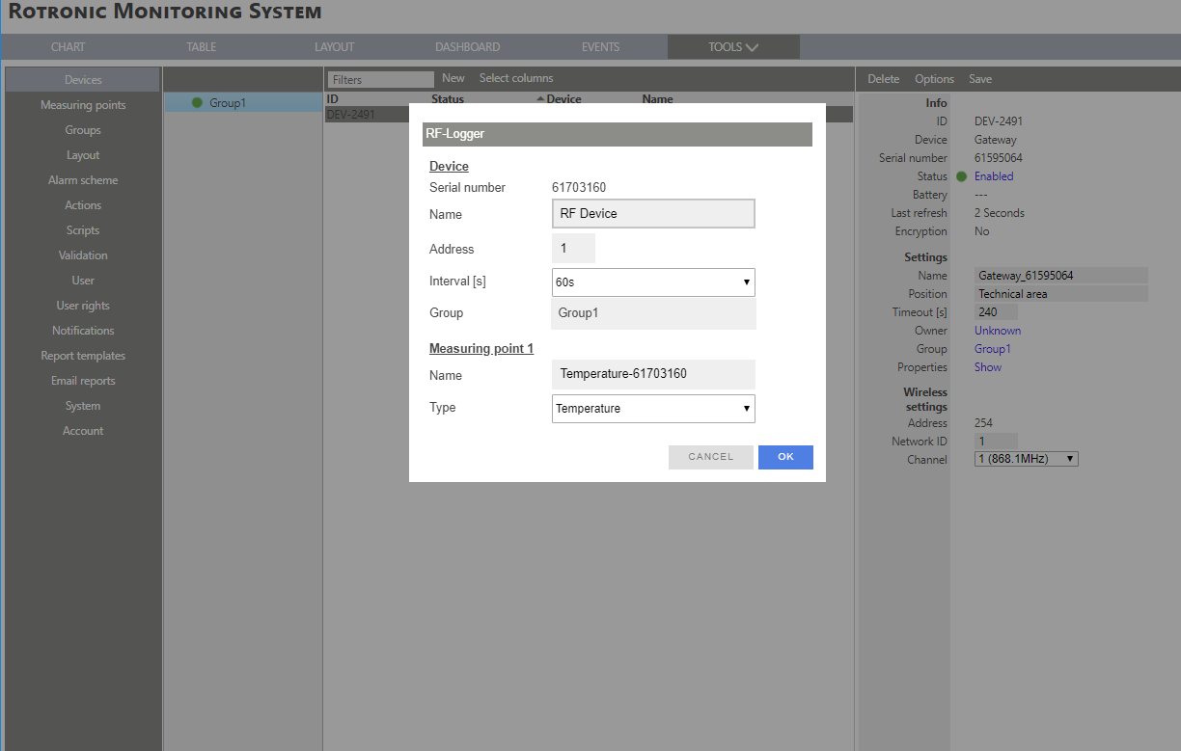Open Layout in the sidebar
This screenshot has width=1181, height=751.
coord(83,155)
